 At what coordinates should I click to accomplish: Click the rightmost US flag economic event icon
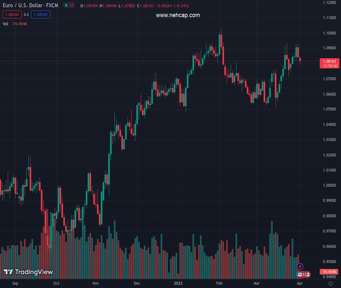point(308,274)
